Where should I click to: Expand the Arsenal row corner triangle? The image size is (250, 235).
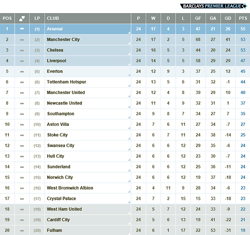click(x=129, y=32)
